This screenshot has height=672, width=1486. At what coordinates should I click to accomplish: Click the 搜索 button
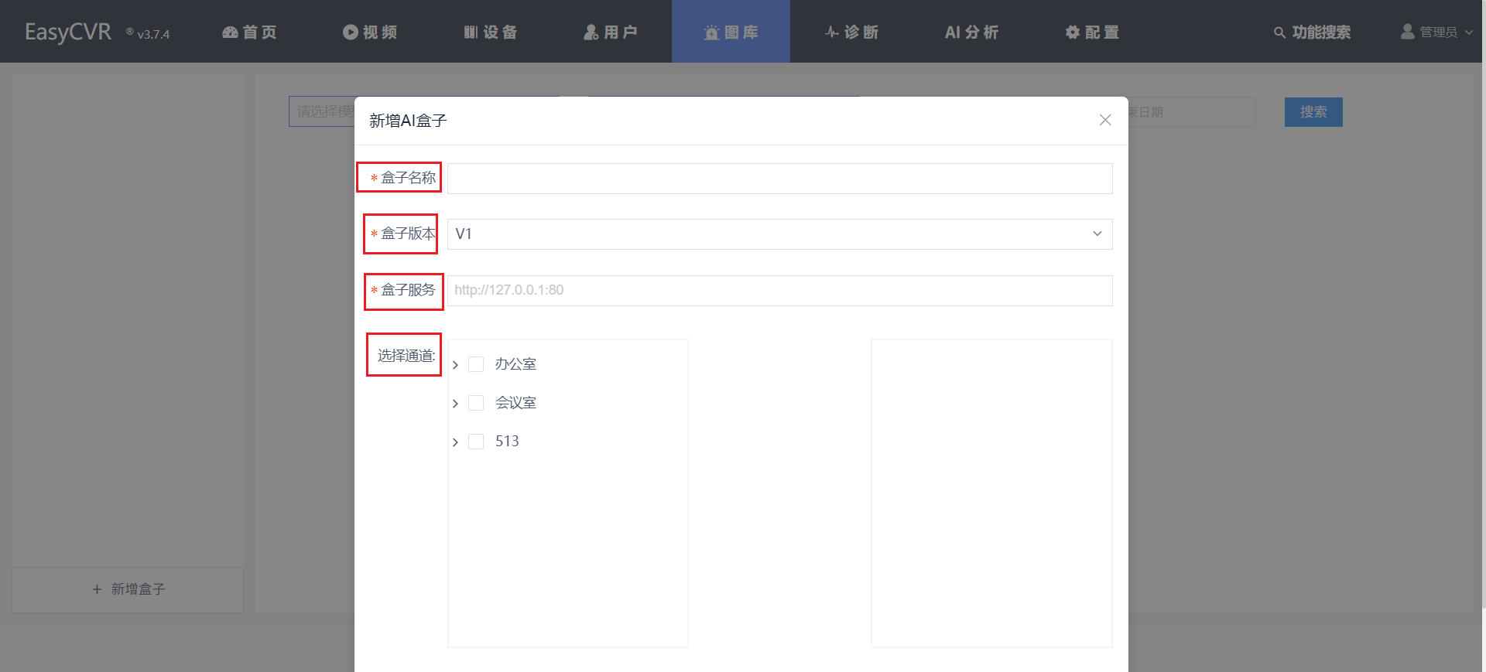pos(1313,112)
